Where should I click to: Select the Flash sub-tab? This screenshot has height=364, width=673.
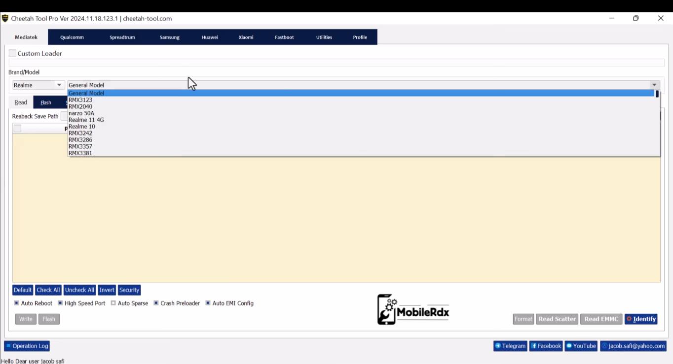click(x=46, y=102)
